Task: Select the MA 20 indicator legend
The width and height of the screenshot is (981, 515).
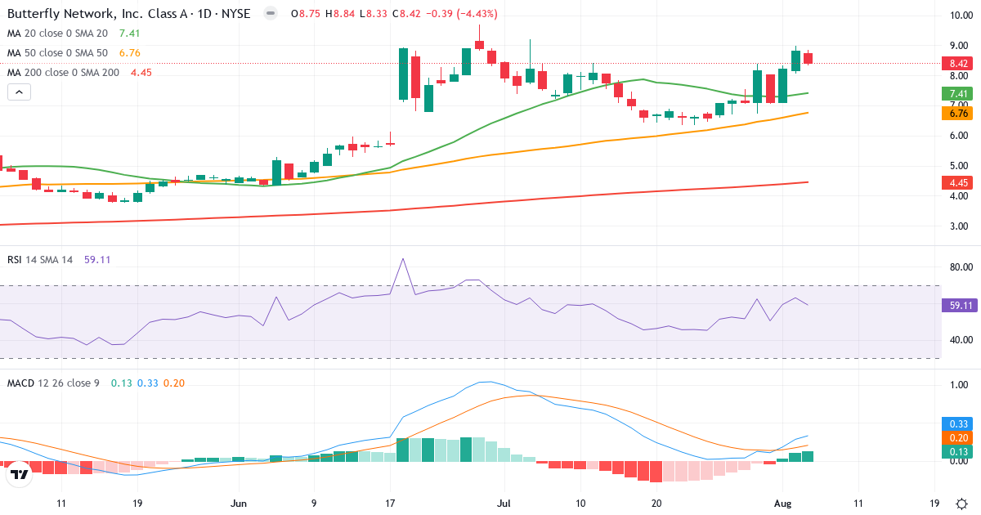Action: point(74,34)
